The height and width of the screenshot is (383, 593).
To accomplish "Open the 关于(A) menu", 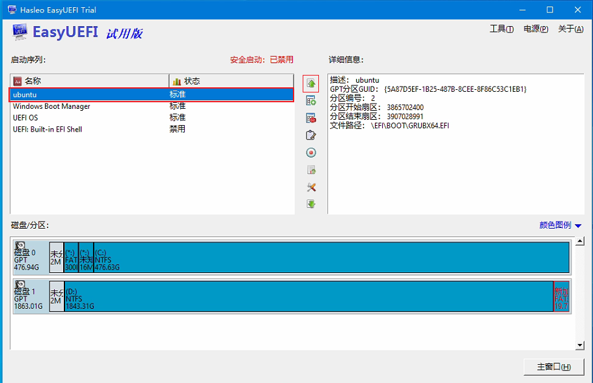I will (x=570, y=29).
